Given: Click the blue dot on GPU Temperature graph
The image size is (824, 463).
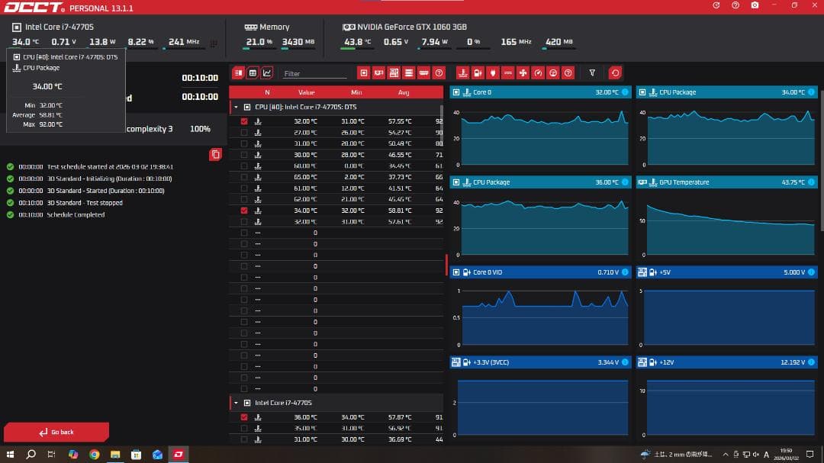Looking at the screenshot, I should click(811, 182).
